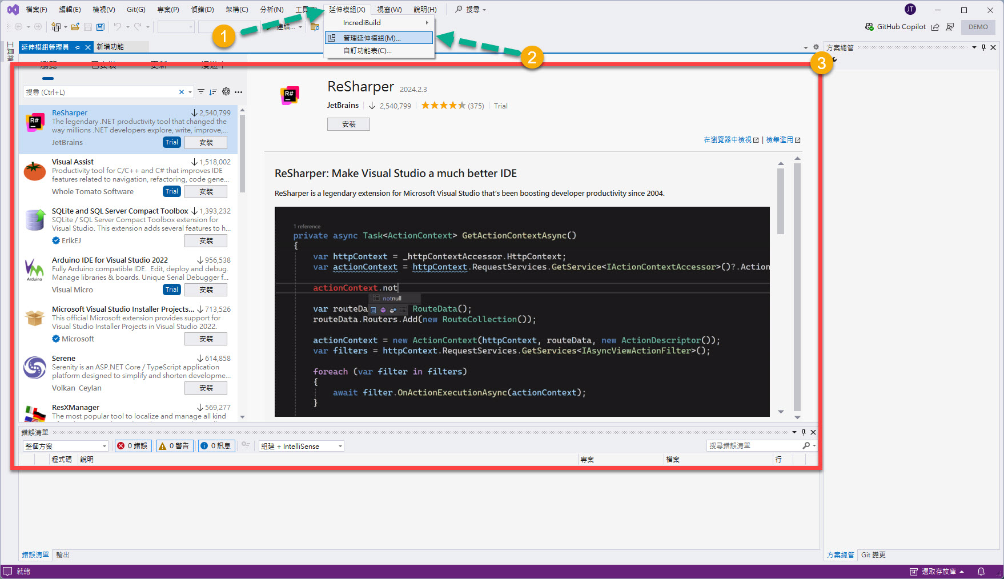
Task: Click the clear filters icon in 錯誤清單
Action: click(246, 445)
